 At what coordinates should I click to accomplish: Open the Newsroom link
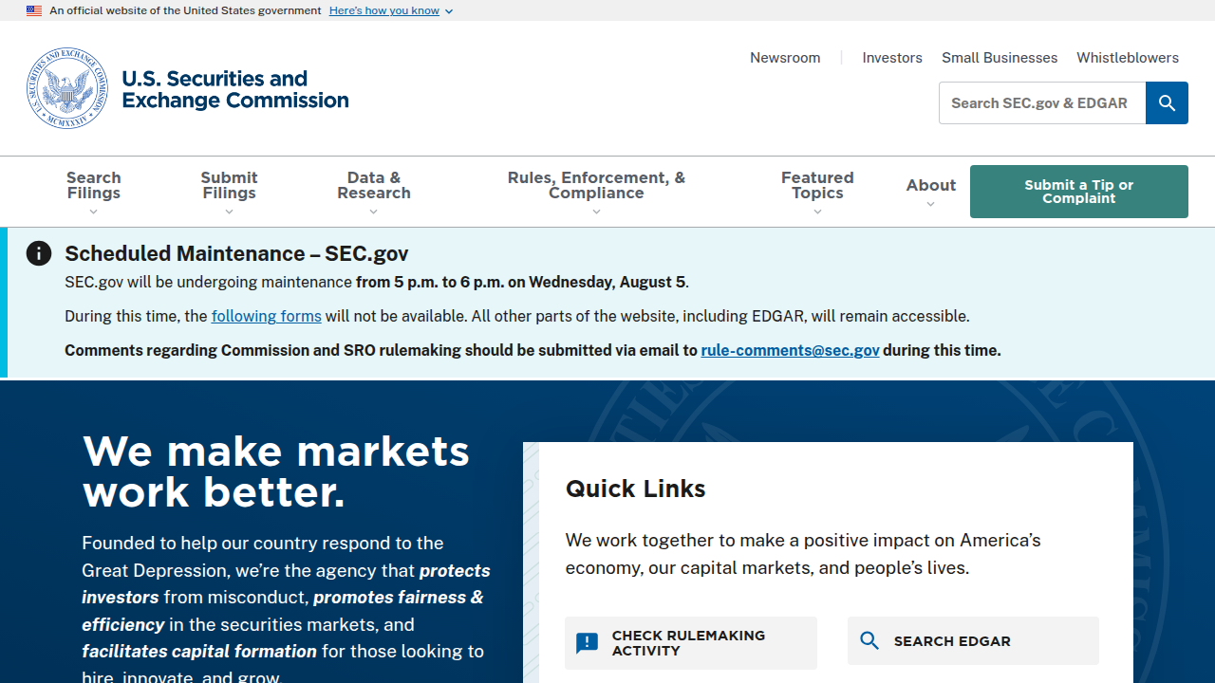click(x=785, y=58)
